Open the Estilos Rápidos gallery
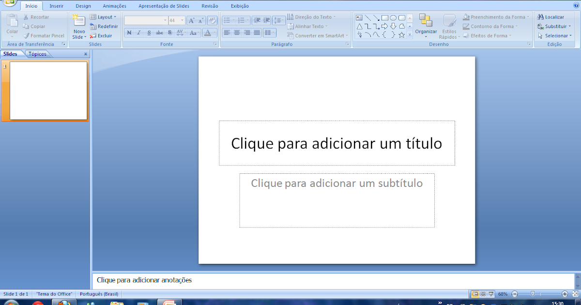This screenshot has height=305, width=581. (x=449, y=27)
